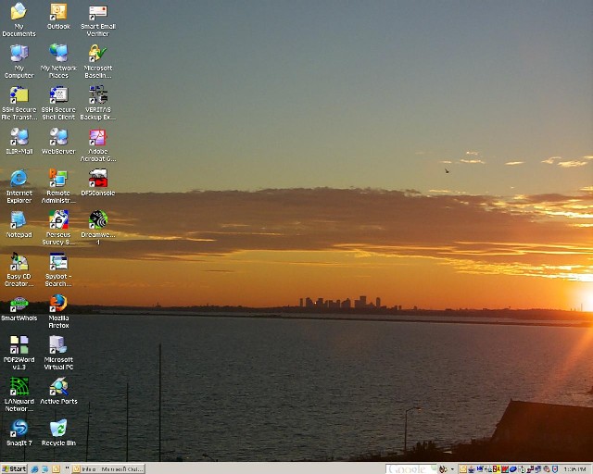The height and width of the screenshot is (474, 593).
Task: Click the Start button
Action: tap(14, 468)
